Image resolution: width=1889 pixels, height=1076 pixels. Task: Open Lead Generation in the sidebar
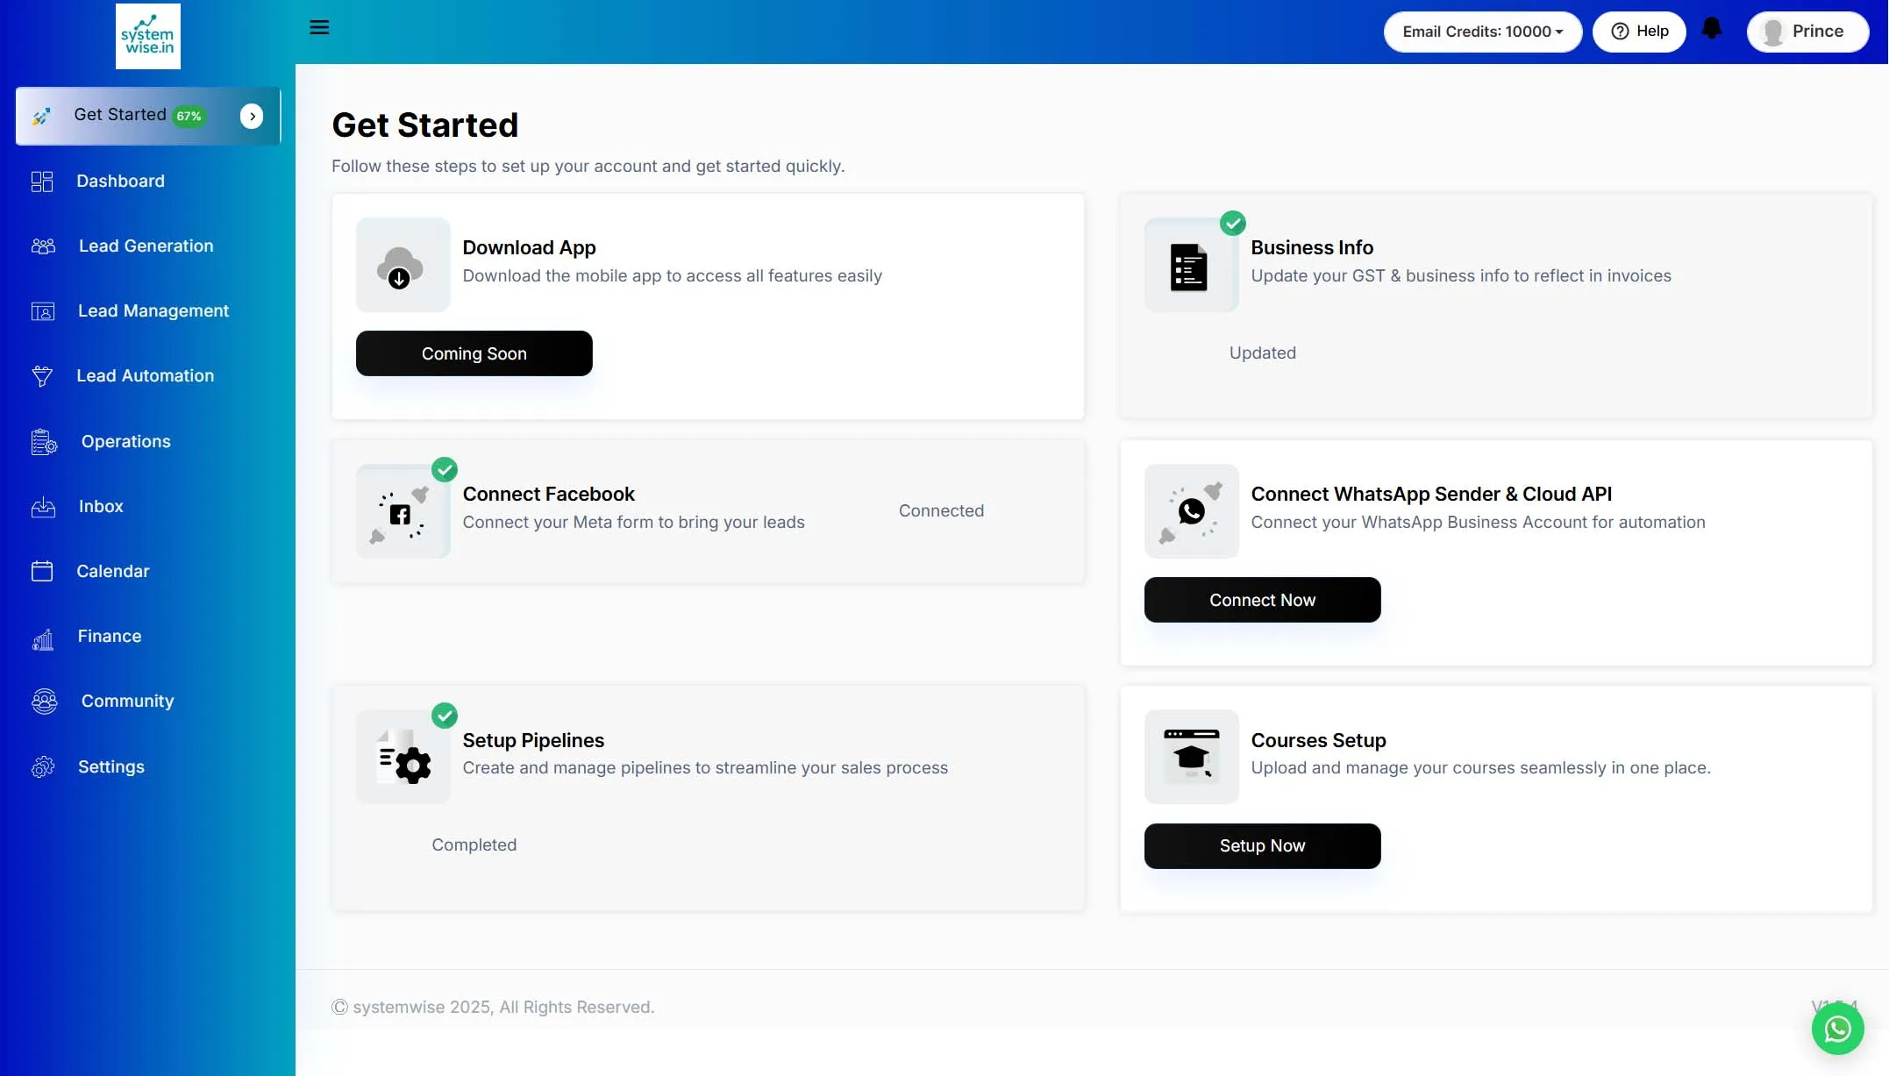[146, 246]
